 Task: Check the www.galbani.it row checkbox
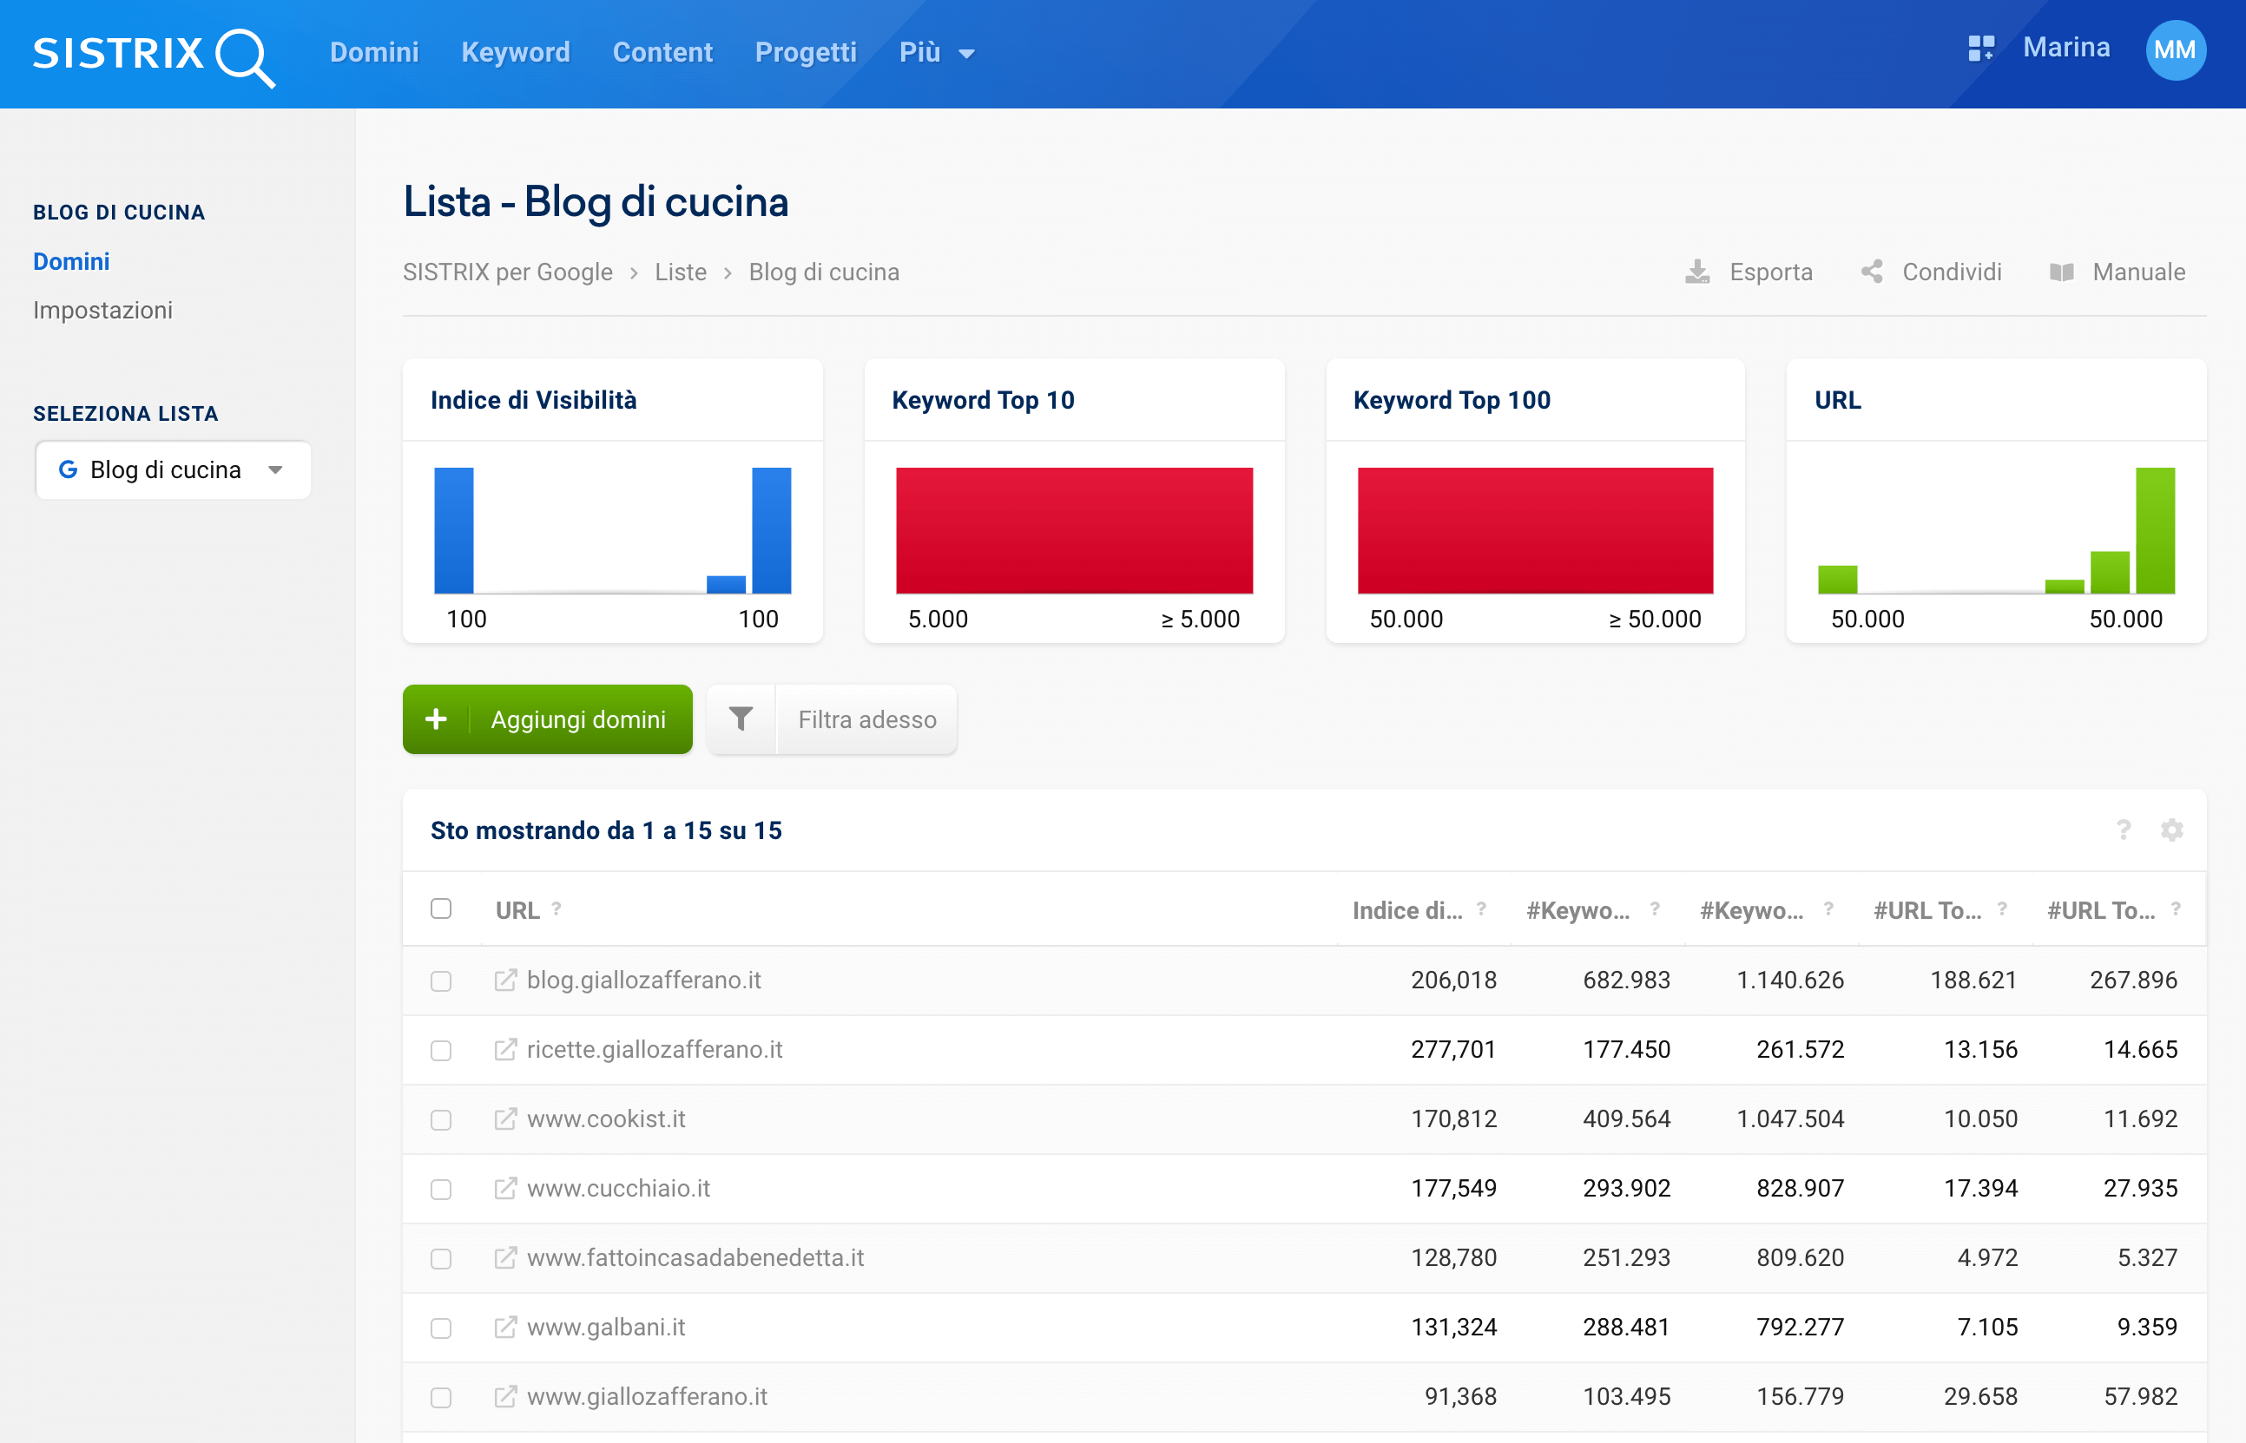pyautogui.click(x=440, y=1328)
